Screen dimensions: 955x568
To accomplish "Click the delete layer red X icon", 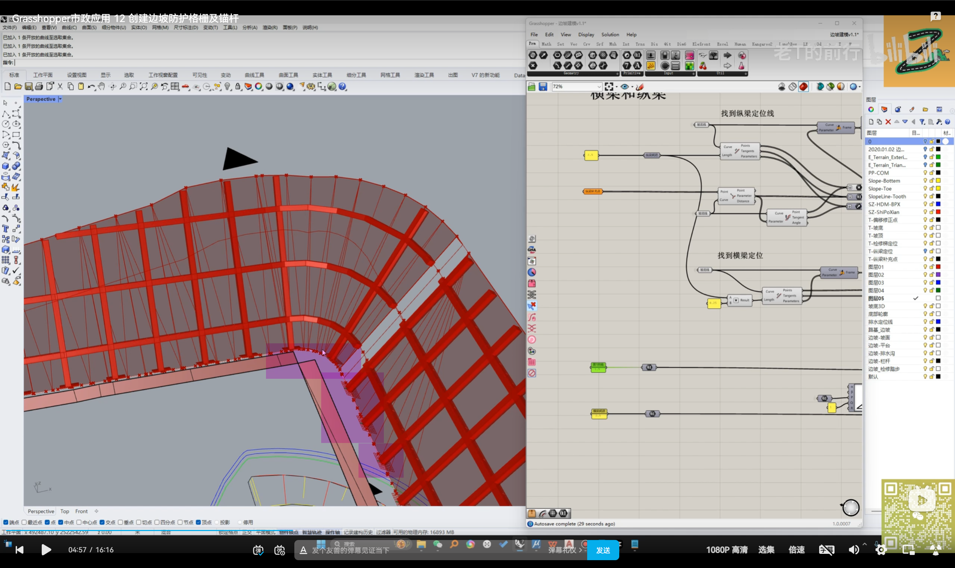I will 888,122.
